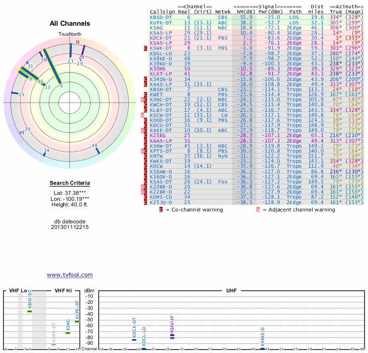Click the KUPK-DT signal bar in VHF Hi
The image size is (368, 353).
click(77, 321)
